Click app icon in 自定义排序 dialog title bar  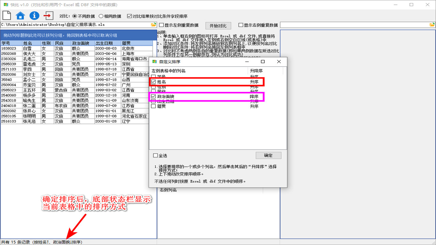(154, 62)
